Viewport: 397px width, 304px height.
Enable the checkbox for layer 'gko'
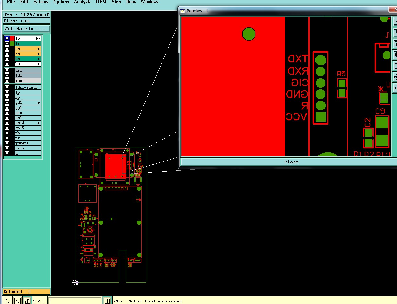(7, 113)
